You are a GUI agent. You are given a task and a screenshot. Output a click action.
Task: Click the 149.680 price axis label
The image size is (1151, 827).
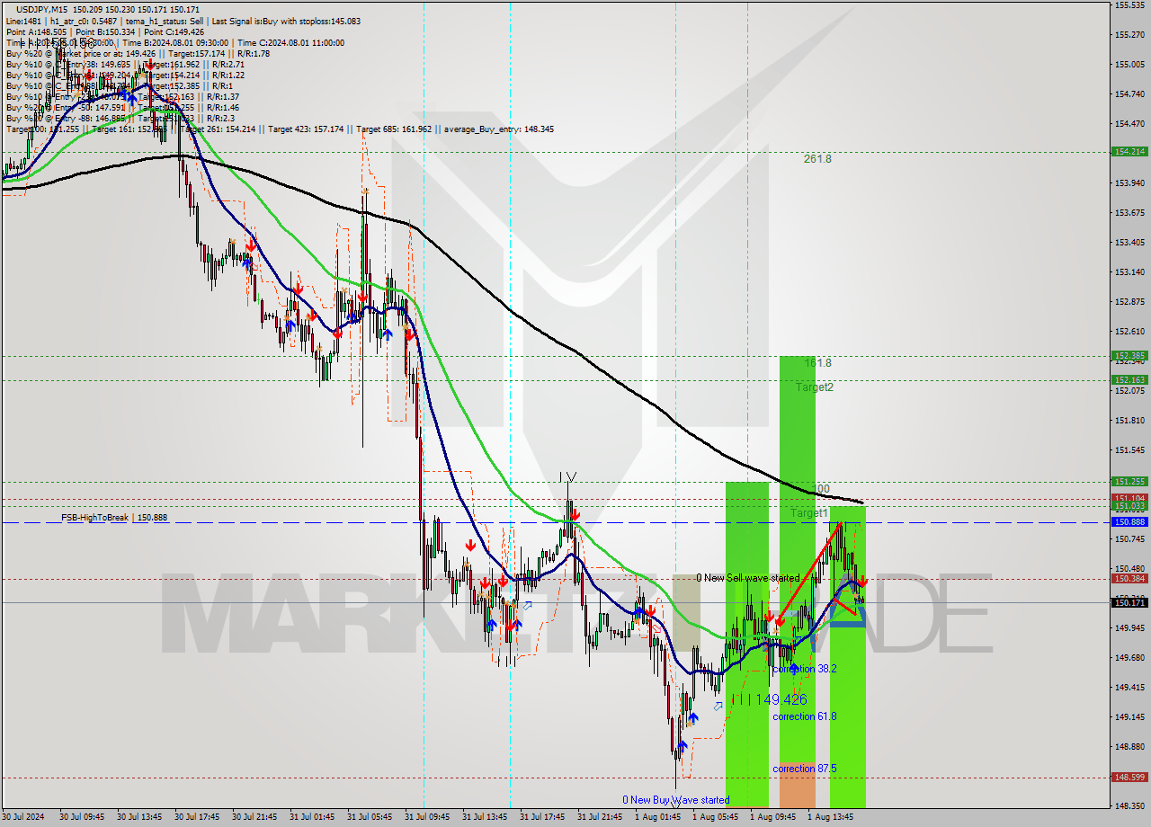[1129, 658]
